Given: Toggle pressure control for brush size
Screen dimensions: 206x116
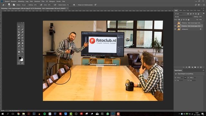Looking at the screenshot, I should click(x=96, y=5).
